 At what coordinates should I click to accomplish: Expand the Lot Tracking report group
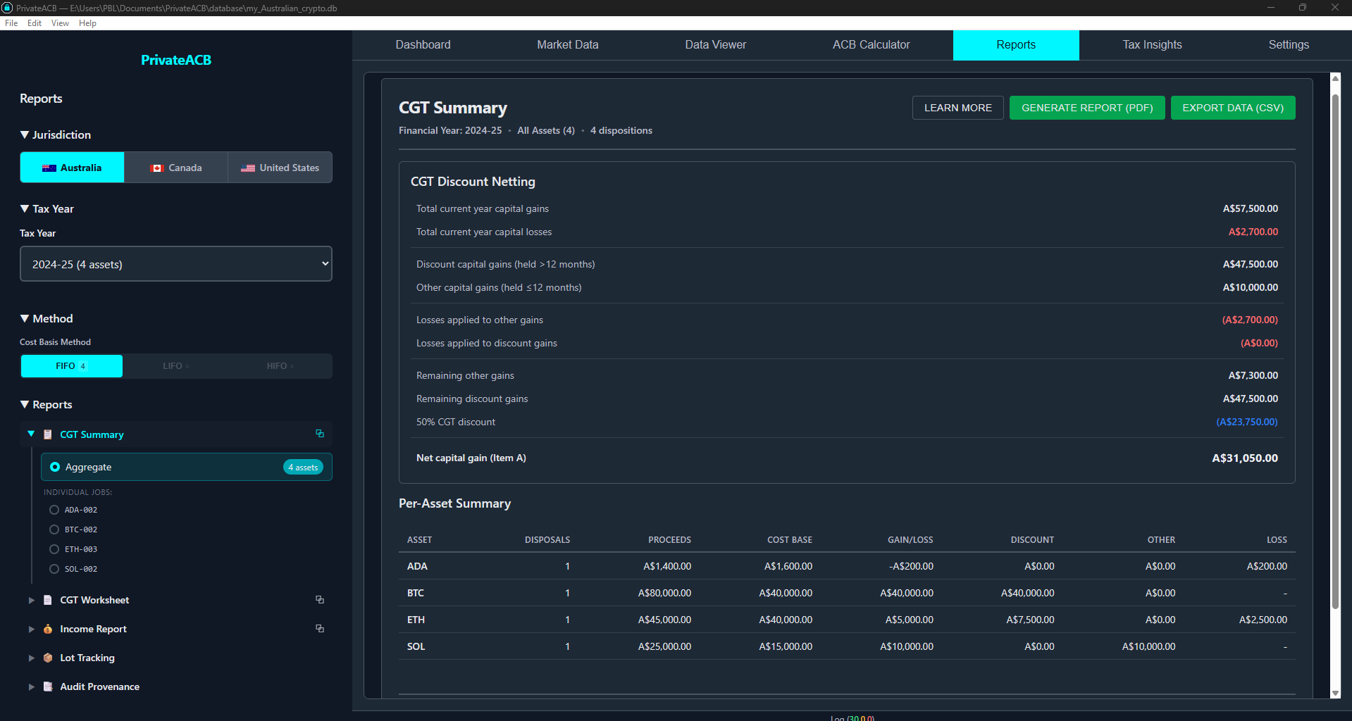pyautogui.click(x=31, y=658)
